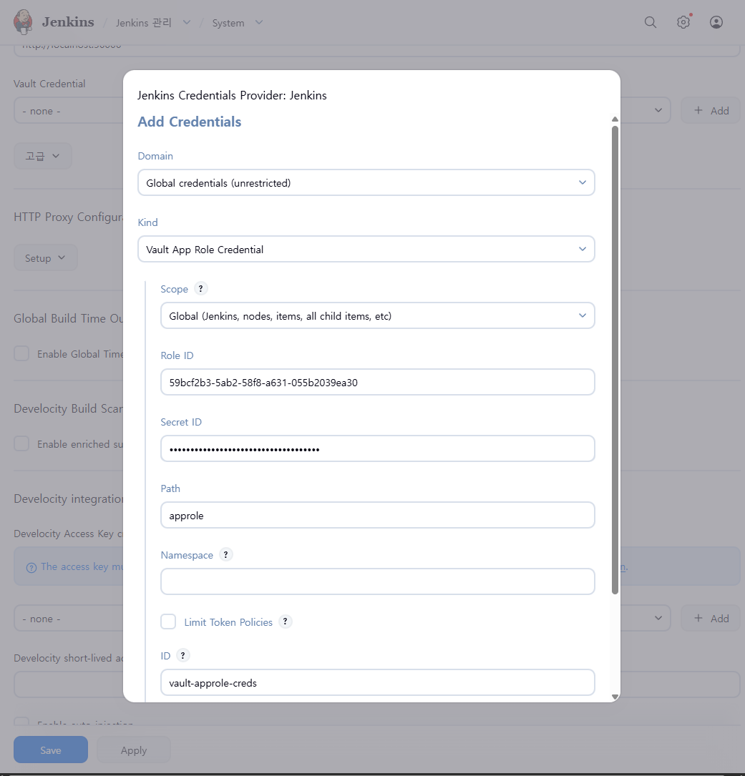This screenshot has width=745, height=776.
Task: Click the empty Namespace input field
Action: [377, 581]
